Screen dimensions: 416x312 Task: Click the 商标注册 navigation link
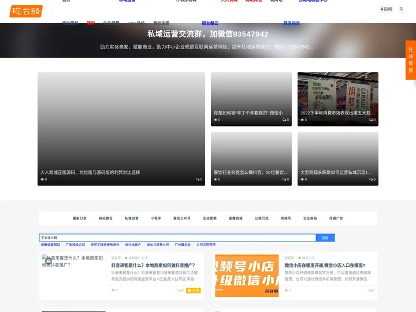coord(161,23)
